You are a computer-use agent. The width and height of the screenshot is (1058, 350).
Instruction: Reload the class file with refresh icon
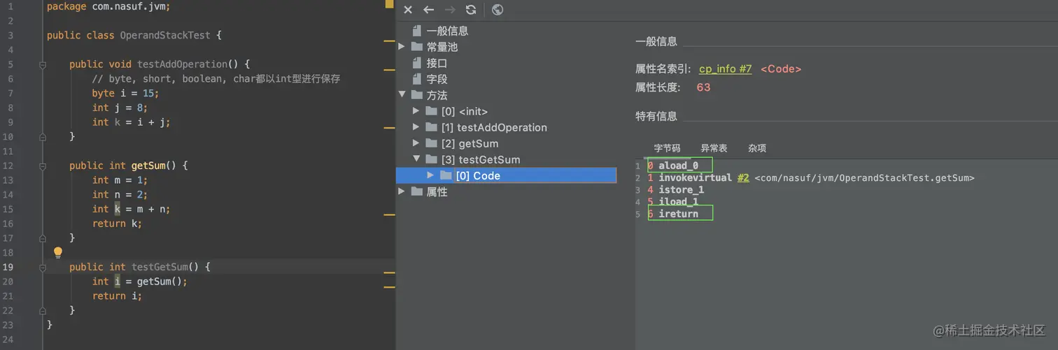pos(471,10)
